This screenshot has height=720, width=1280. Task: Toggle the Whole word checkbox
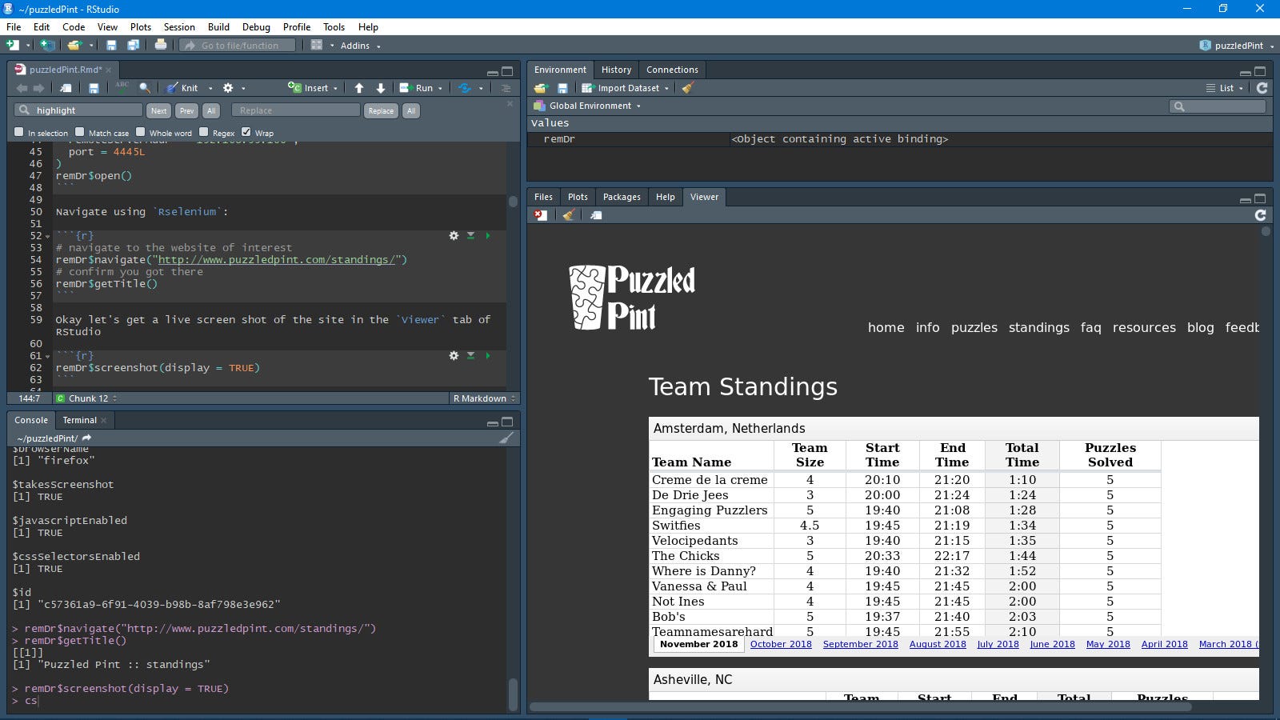[x=141, y=132]
